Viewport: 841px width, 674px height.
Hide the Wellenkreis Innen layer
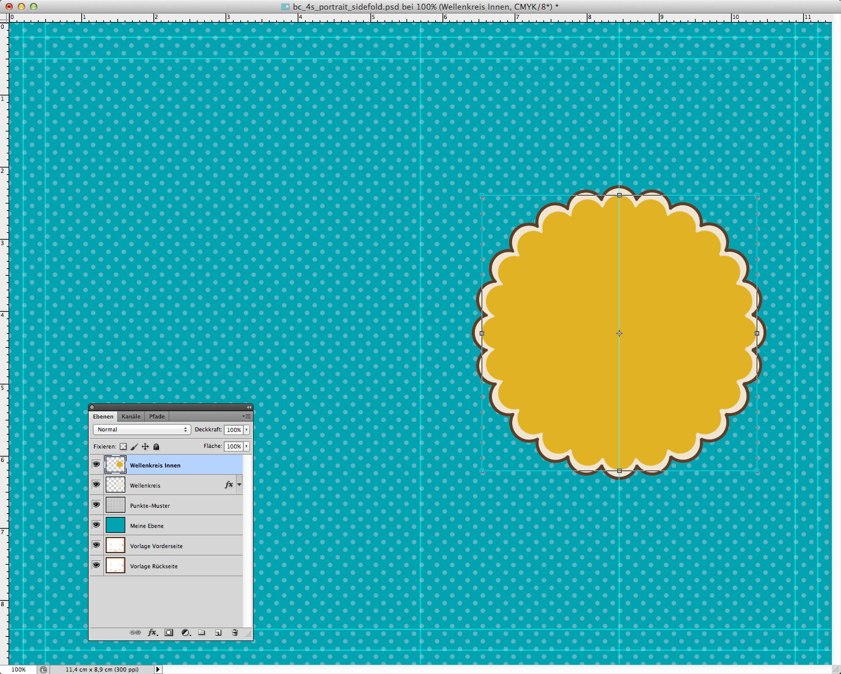coord(96,464)
